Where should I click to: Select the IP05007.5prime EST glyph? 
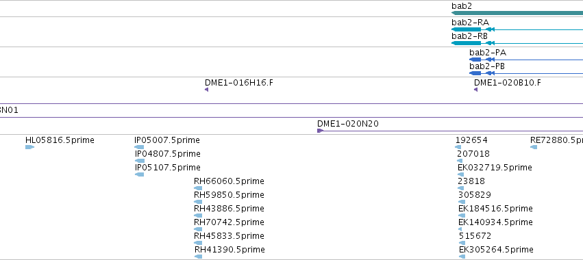point(139,148)
